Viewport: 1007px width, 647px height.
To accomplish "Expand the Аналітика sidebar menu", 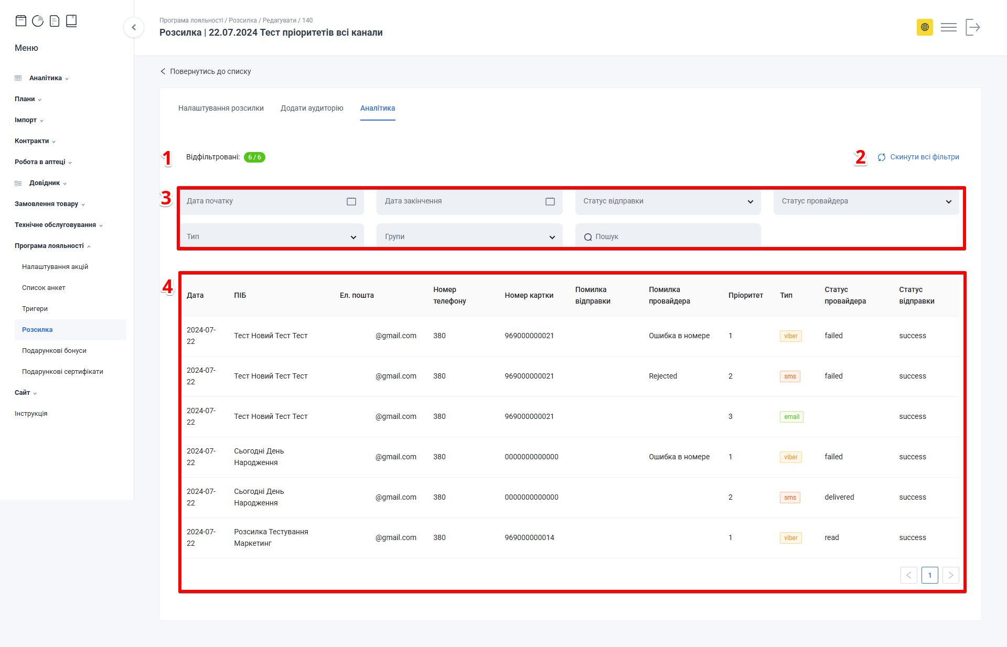I will (49, 78).
